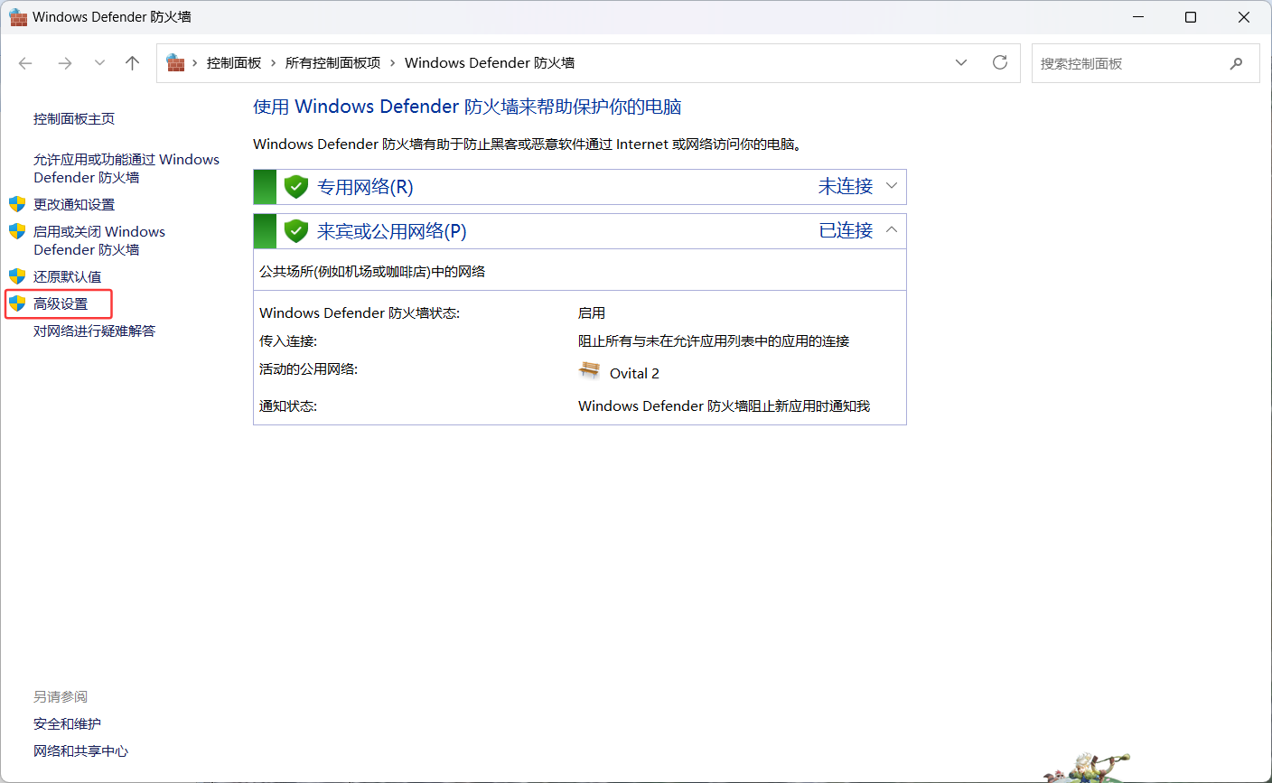This screenshot has height=783, width=1272.
Task: Open 启用或关闭 Windows Defender 防火墙
Action: click(99, 240)
